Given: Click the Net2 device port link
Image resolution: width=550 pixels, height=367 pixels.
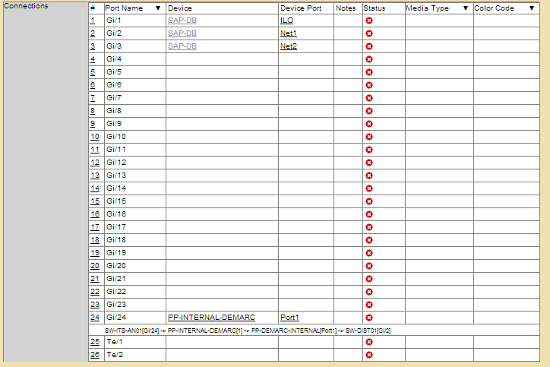Looking at the screenshot, I should tap(289, 46).
